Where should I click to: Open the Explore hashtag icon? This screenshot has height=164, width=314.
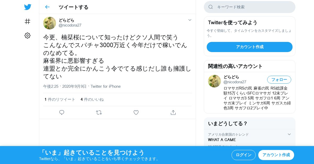click(x=27, y=21)
